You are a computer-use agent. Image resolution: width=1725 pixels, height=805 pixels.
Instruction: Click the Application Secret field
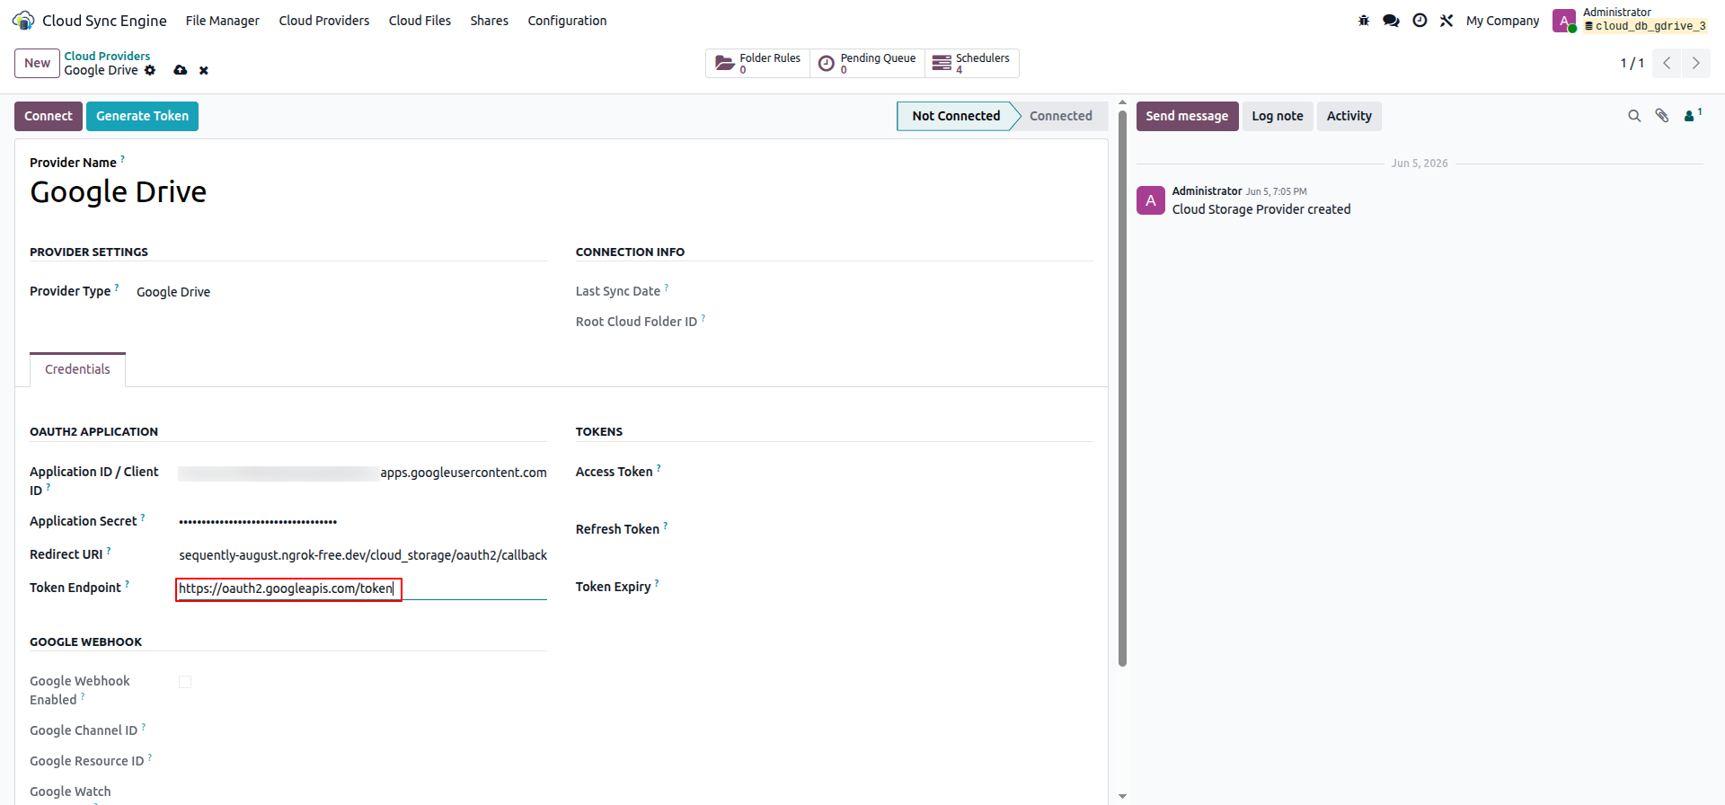(362, 522)
